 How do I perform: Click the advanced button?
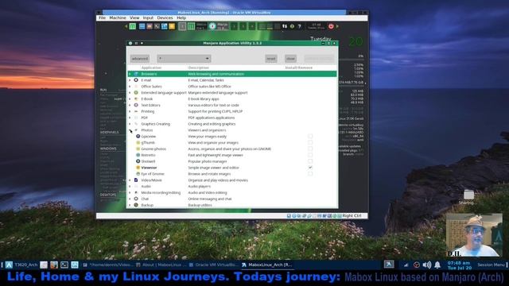[x=140, y=59]
